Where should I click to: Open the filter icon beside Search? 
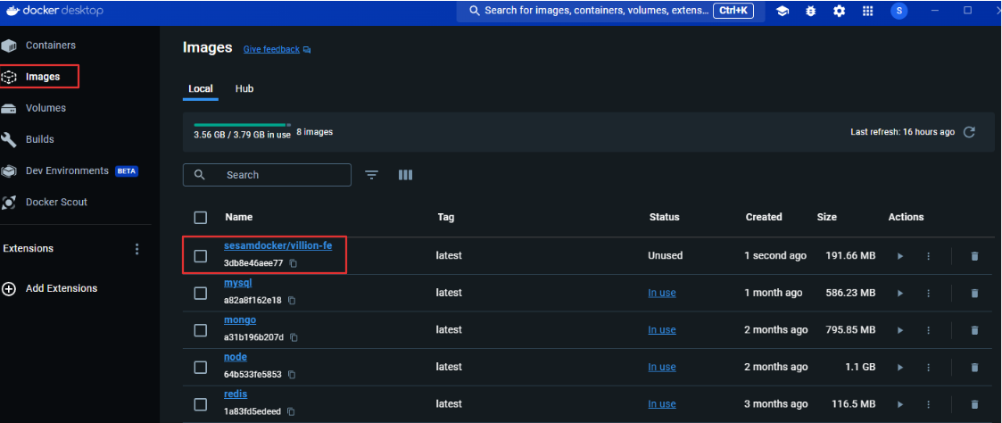coord(372,174)
